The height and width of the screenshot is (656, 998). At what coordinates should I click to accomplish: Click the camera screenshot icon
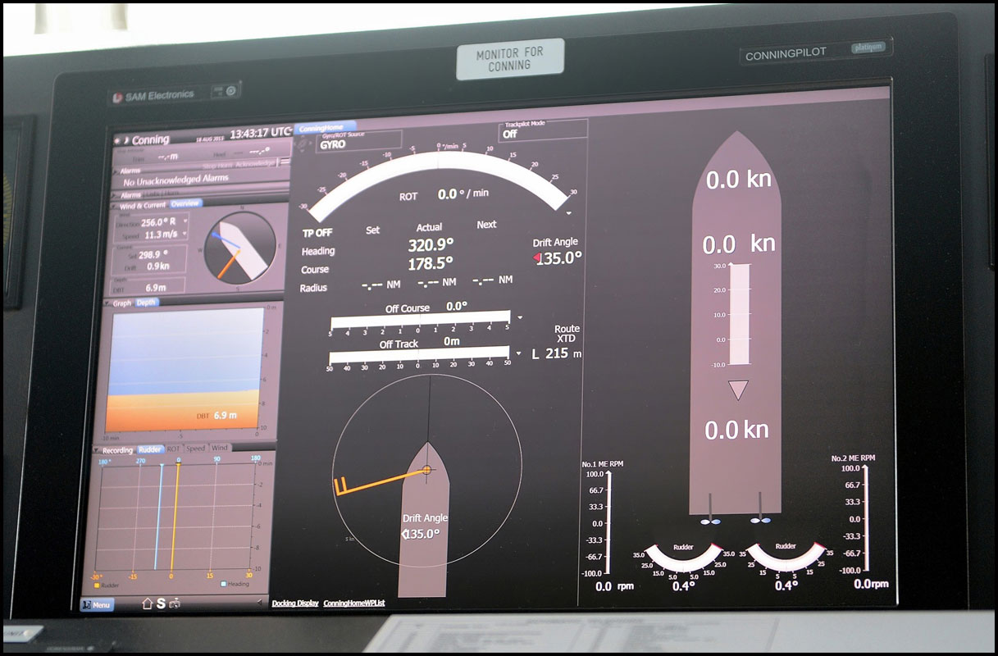pyautogui.click(x=175, y=604)
